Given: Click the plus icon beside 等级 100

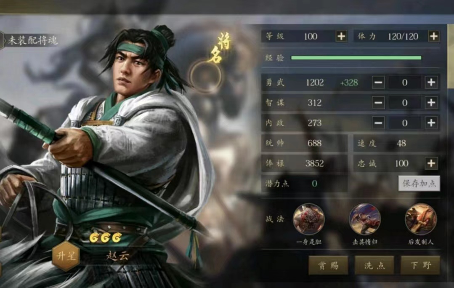Looking at the screenshot, I should [x=341, y=36].
